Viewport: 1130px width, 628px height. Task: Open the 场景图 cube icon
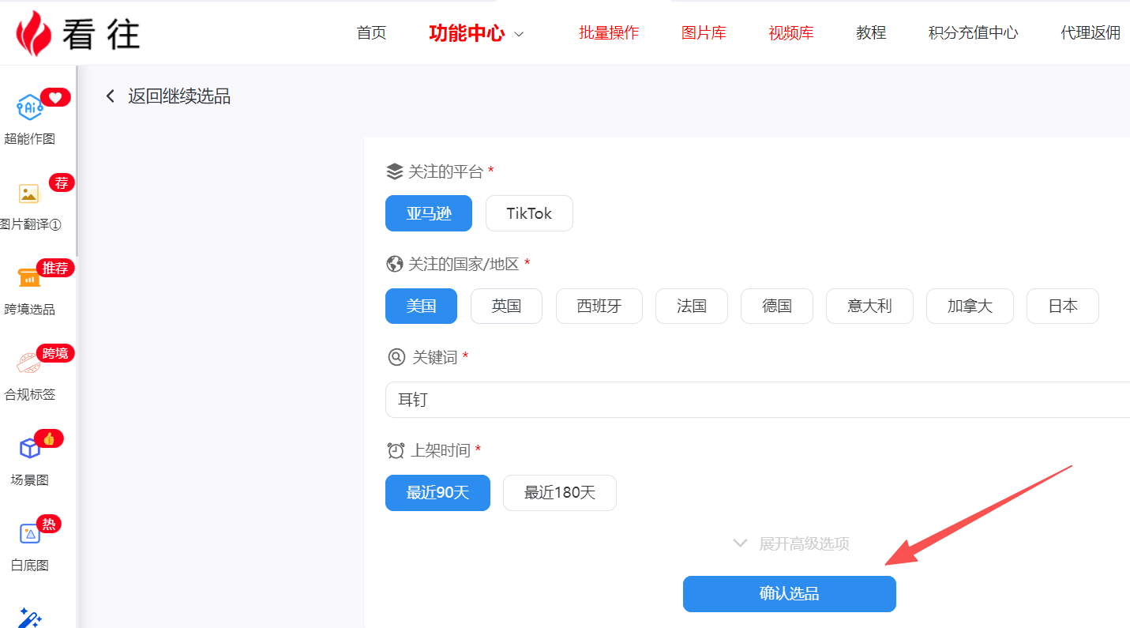click(x=29, y=449)
